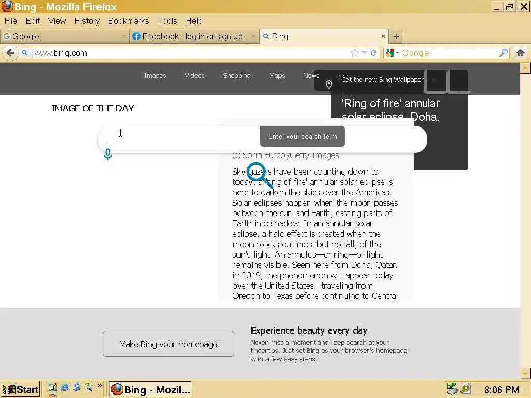The image size is (531, 398).
Task: Click the 'Ring of fire' annular eclipse headline
Action: pyautogui.click(x=390, y=110)
